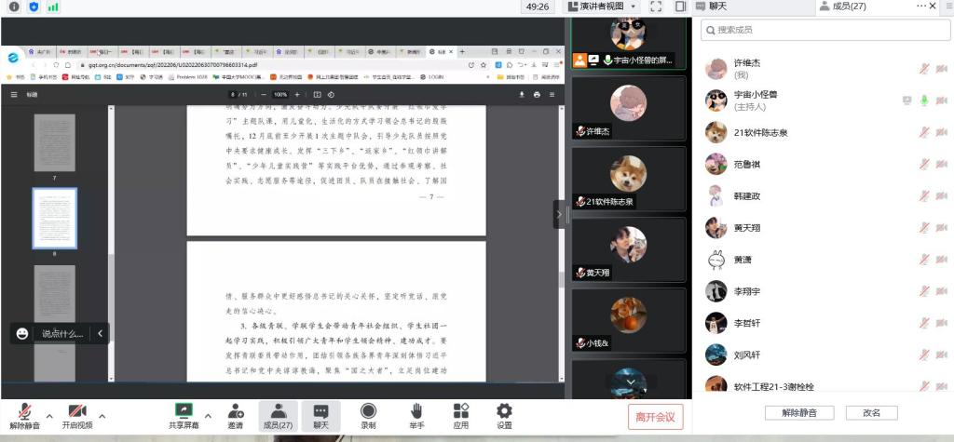Toggle the mic icon in 黄天翔's row
Screen dimensions: 954x442
924,227
